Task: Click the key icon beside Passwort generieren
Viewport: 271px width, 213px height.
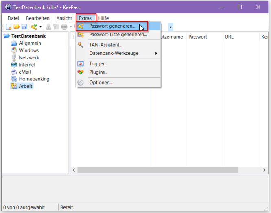Action: pyautogui.click(x=81, y=26)
